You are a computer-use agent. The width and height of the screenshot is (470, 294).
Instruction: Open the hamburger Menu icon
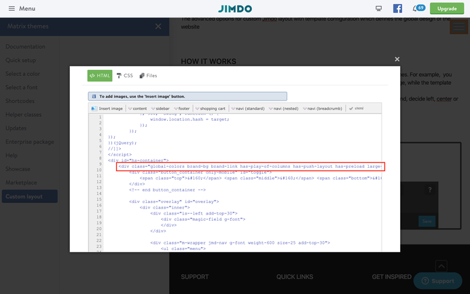pyautogui.click(x=12, y=8)
